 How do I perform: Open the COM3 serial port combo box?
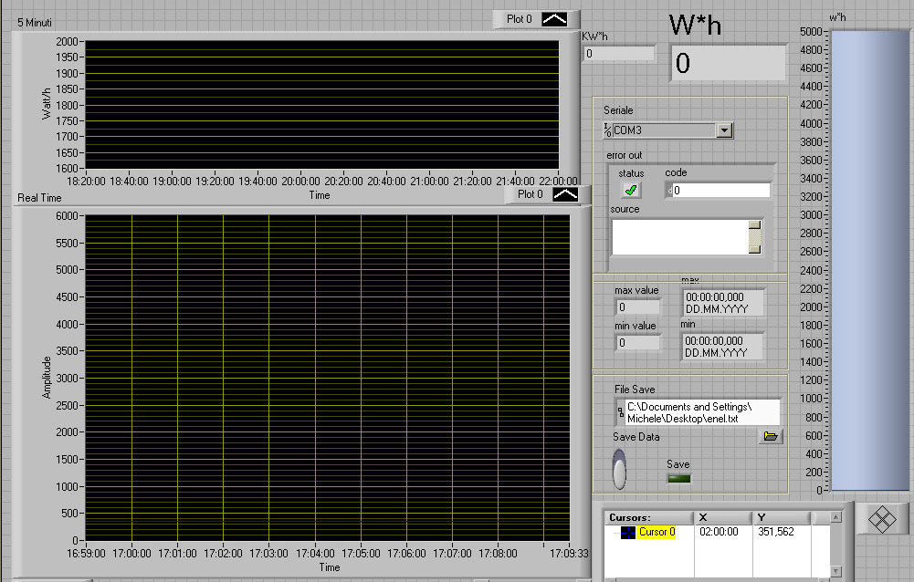pos(664,130)
